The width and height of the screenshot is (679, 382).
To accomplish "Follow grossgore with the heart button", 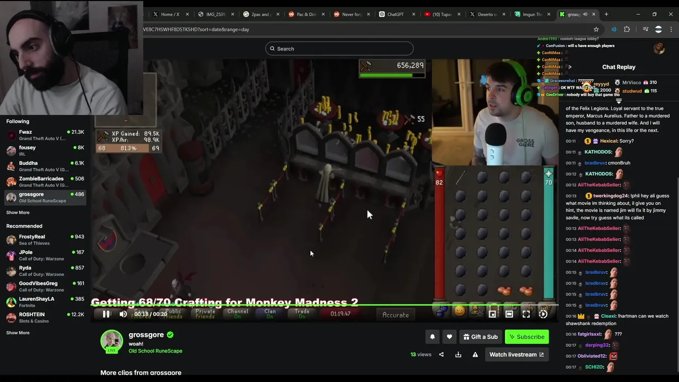I will click(x=449, y=337).
